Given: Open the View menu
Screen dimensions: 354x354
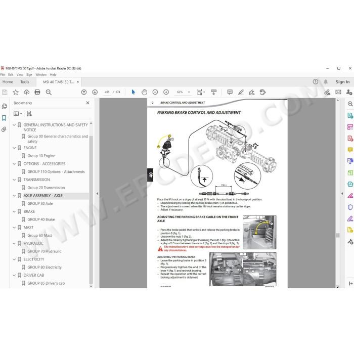Looking at the screenshot, I should coord(20,75).
